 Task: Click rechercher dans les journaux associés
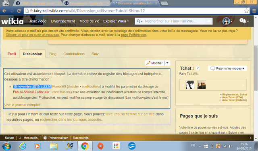point(71,120)
